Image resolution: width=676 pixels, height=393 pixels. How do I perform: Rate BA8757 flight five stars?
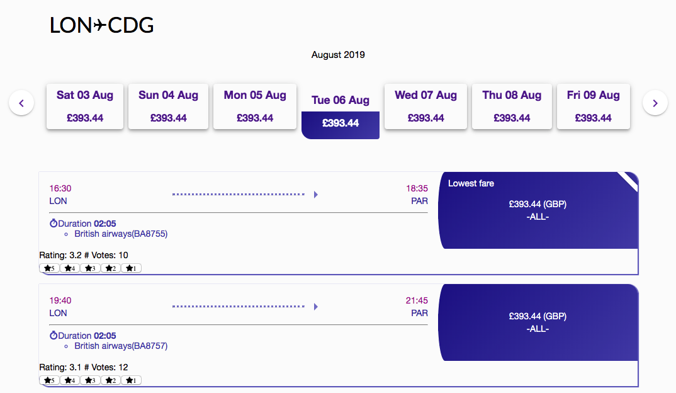(49, 380)
